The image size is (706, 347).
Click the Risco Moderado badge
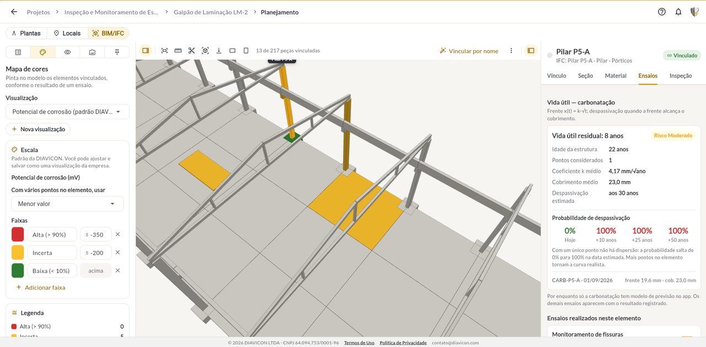(673, 135)
